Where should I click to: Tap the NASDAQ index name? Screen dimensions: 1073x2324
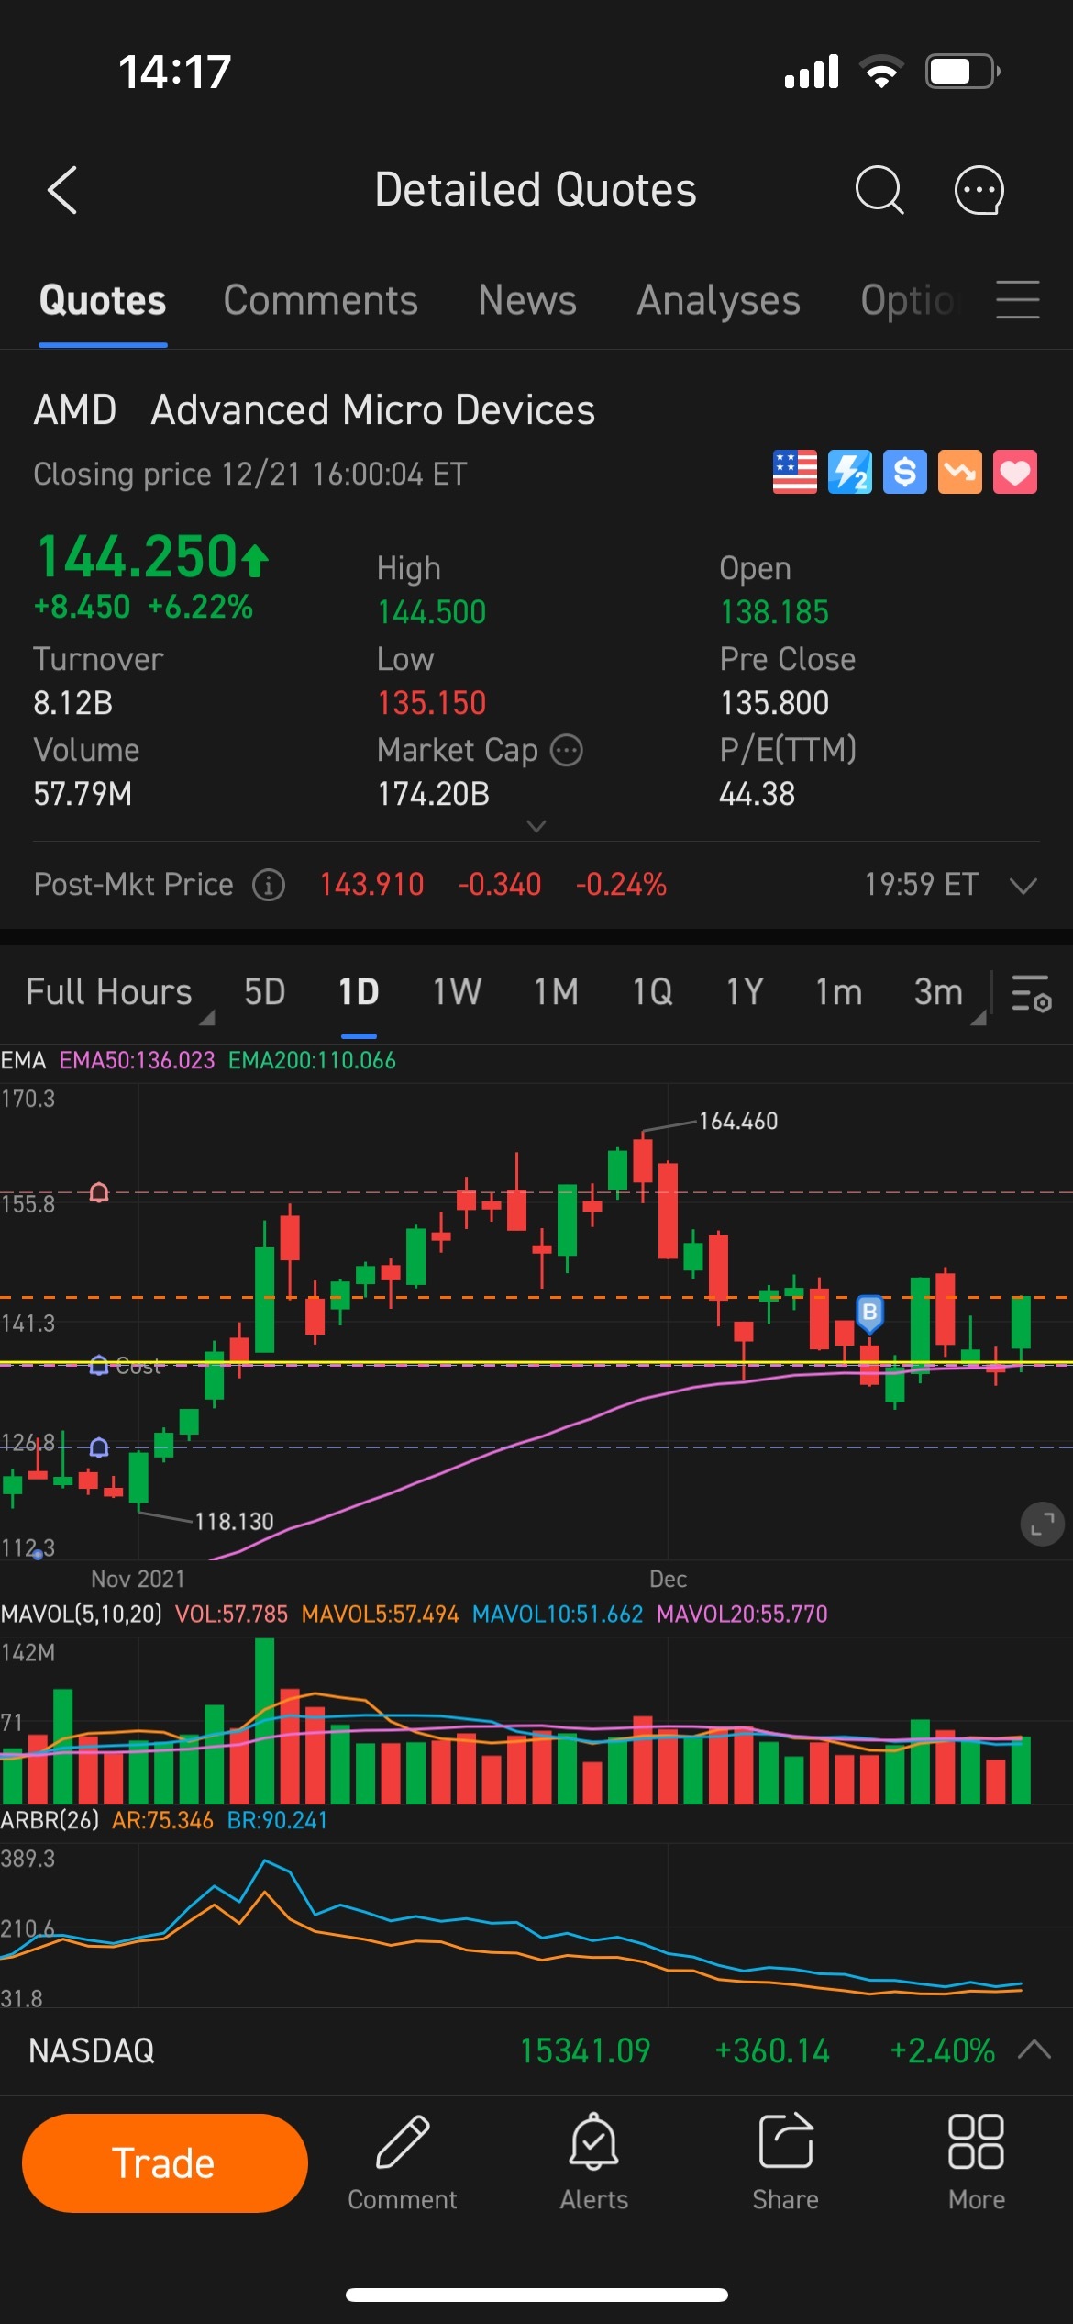[92, 2050]
